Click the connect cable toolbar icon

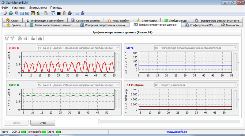(5, 13)
